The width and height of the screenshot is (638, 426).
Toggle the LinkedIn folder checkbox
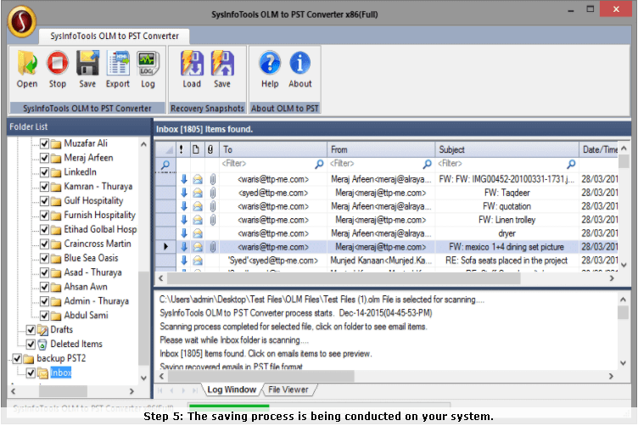pos(45,172)
